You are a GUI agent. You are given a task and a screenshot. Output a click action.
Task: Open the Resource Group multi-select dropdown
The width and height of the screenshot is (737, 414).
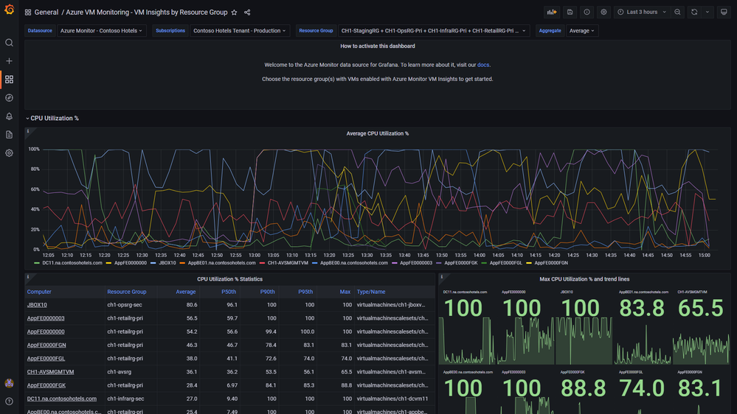[x=433, y=30]
